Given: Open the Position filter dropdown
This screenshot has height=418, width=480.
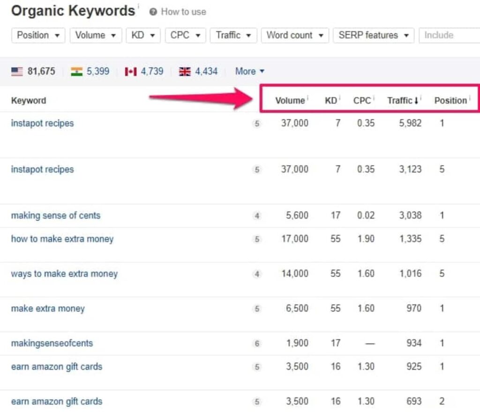Looking at the screenshot, I should pos(38,36).
